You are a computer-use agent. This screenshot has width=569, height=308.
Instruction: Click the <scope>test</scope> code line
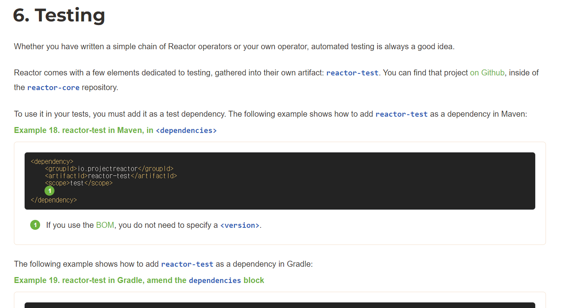(79, 183)
